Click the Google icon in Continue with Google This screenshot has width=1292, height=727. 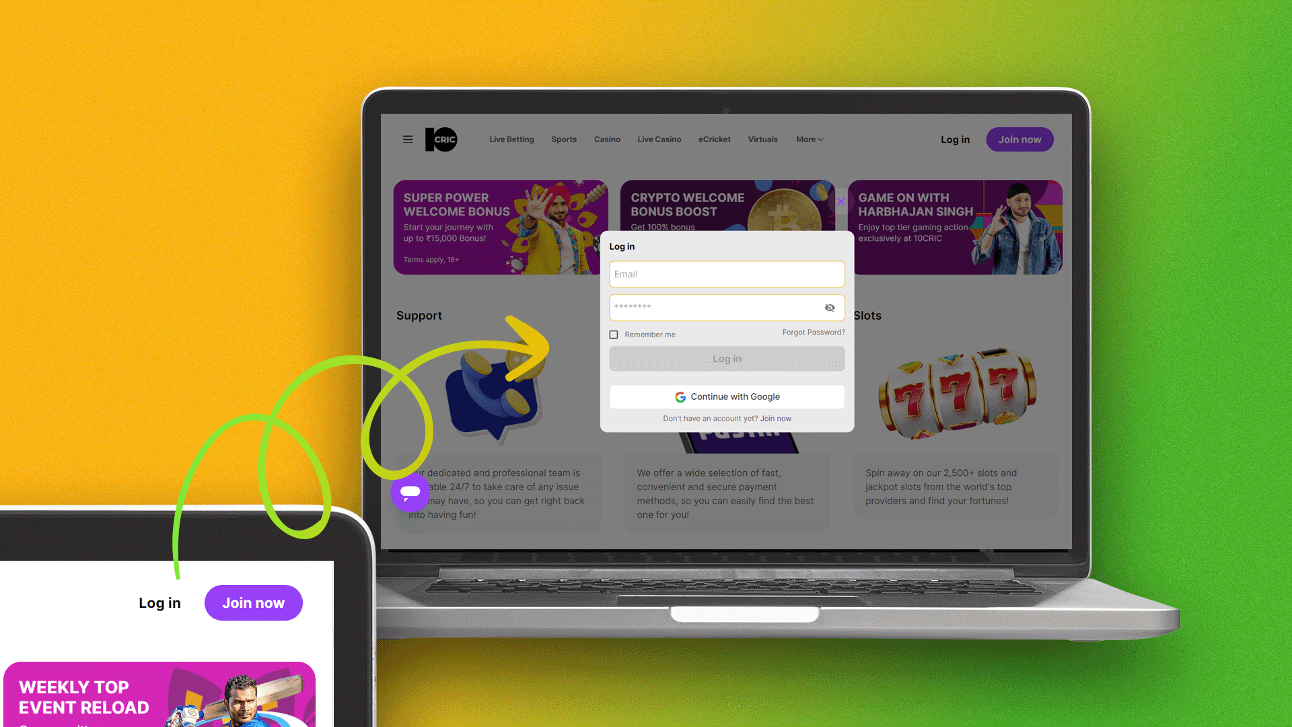point(679,396)
